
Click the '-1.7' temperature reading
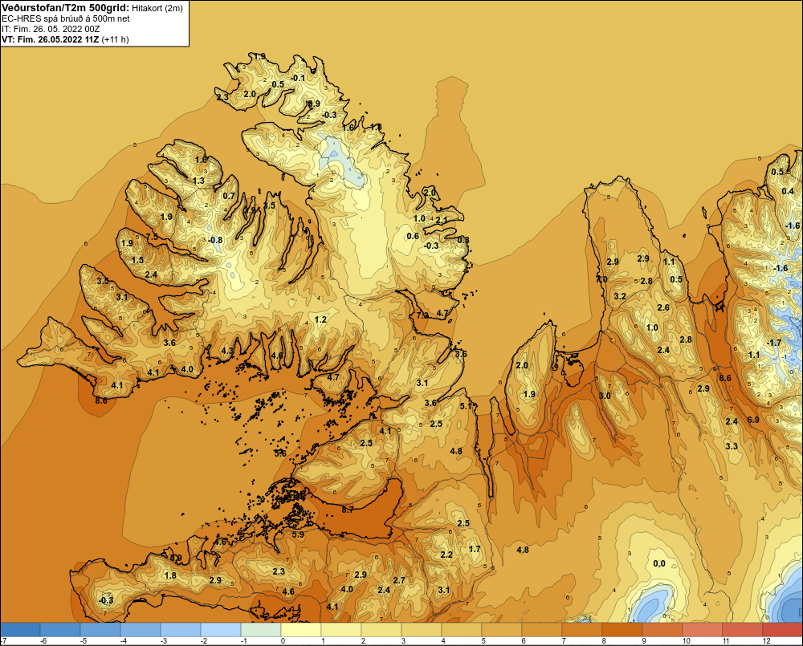pos(774,343)
